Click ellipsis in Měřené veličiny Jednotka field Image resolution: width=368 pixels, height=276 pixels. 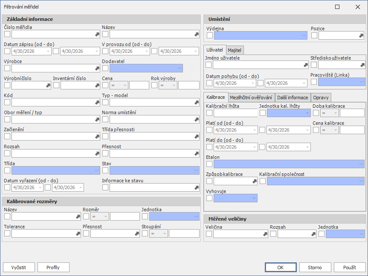[x=362, y=234]
